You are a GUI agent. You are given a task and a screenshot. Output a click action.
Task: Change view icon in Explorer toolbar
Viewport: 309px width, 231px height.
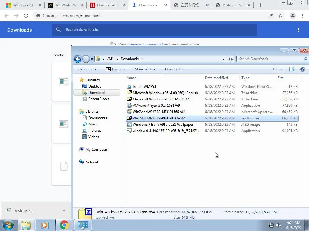(275, 69)
